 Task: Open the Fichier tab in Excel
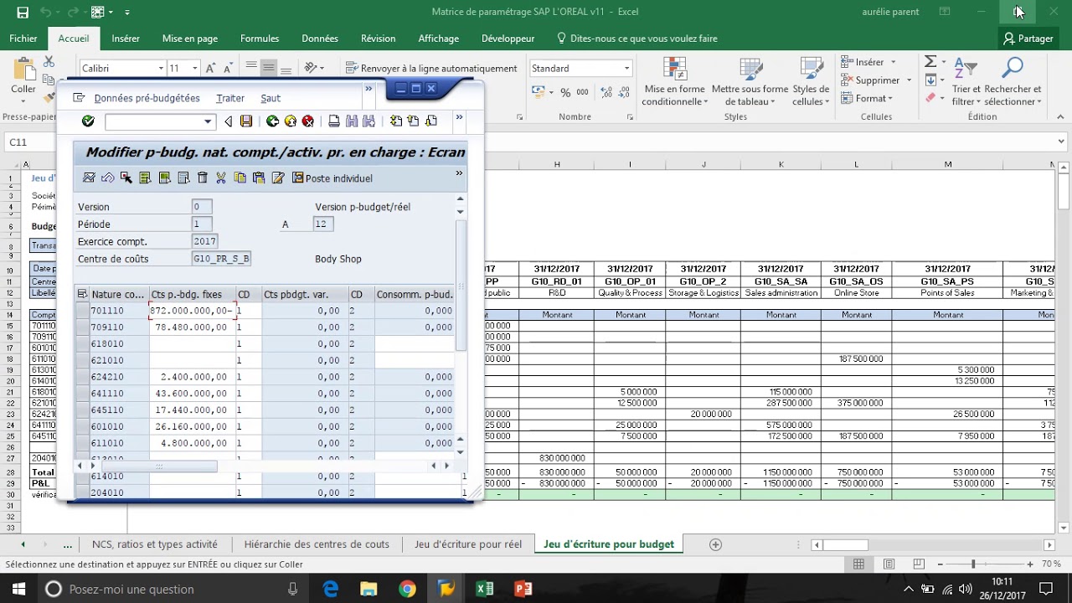[23, 39]
